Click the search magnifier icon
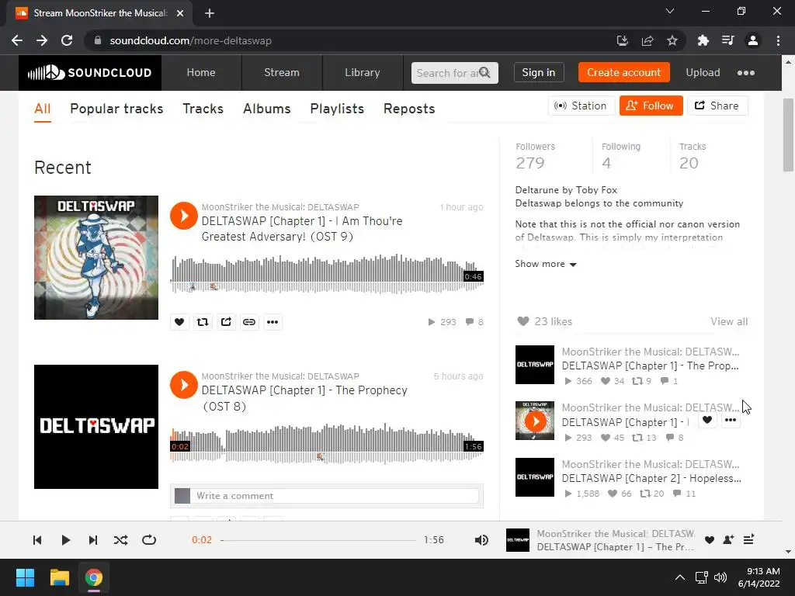The image size is (795, 596). pos(485,73)
